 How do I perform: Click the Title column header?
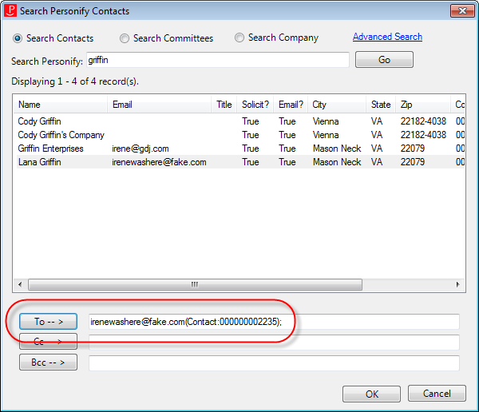tap(224, 105)
